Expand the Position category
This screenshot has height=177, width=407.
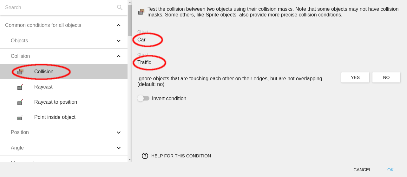(x=119, y=132)
